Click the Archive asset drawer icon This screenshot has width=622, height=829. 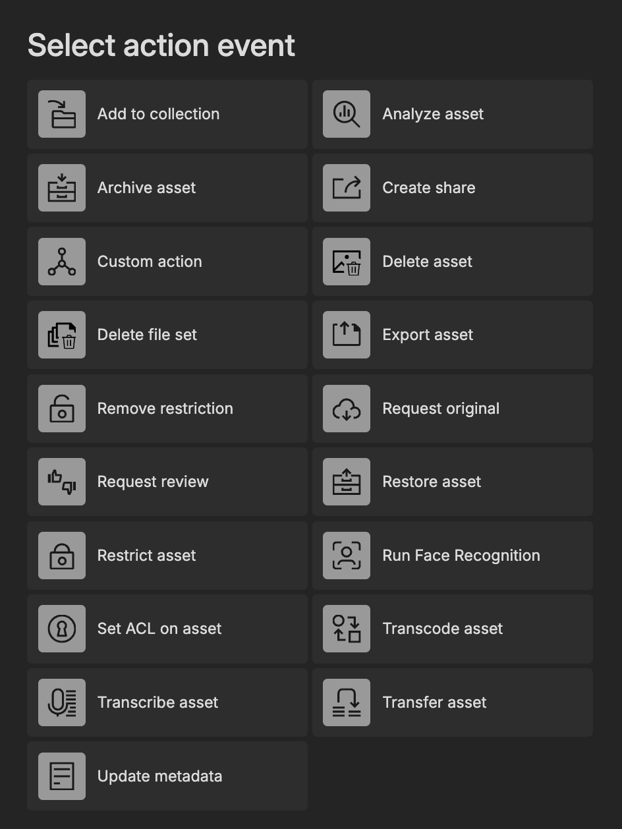pyautogui.click(x=62, y=188)
